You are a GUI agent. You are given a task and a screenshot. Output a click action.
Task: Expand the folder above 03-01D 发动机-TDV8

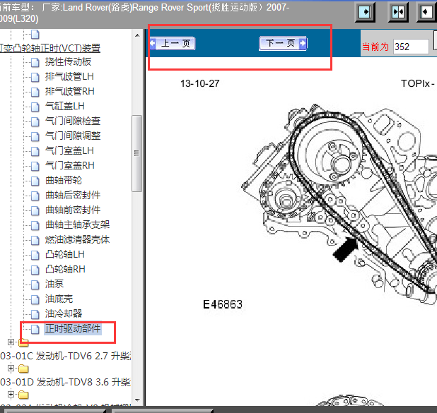11,369
